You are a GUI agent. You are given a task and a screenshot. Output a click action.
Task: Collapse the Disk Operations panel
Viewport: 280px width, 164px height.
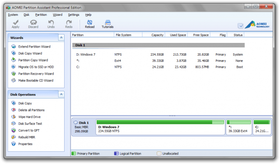[x=61, y=94]
